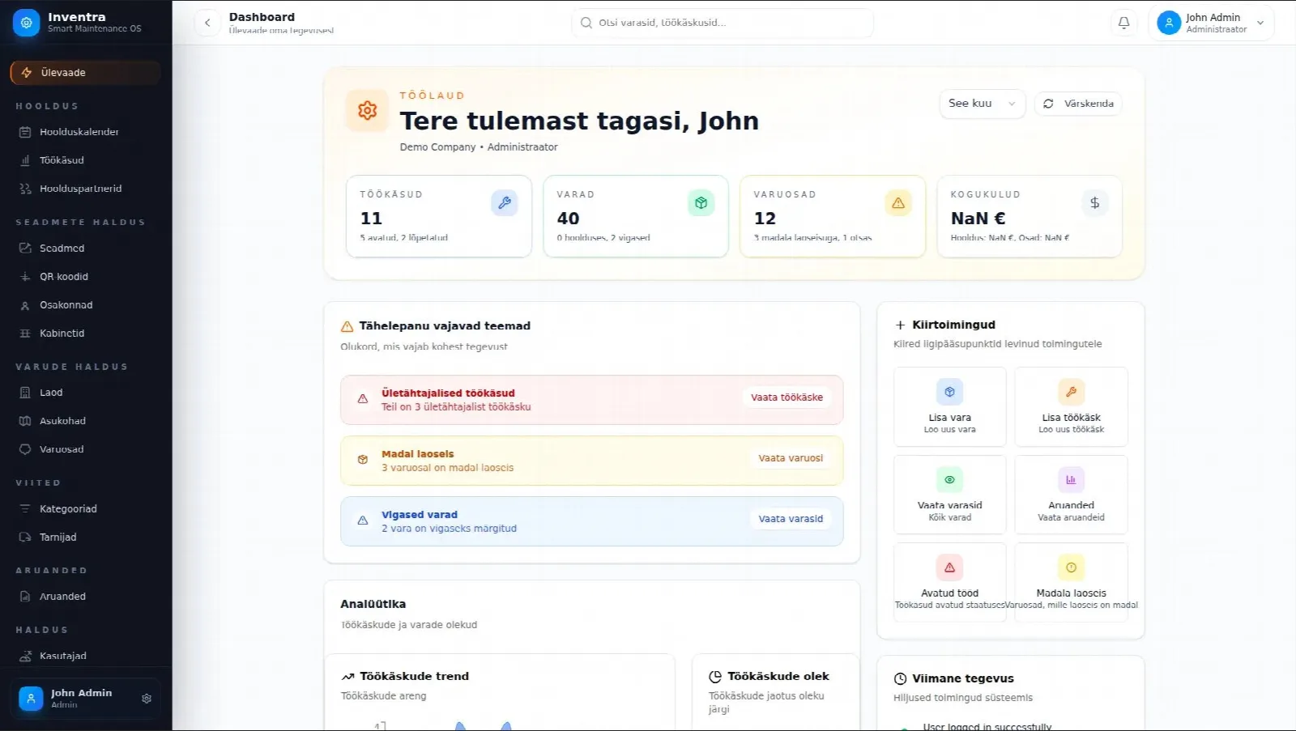Click the Töökäsud wrench card icon
1296x731 pixels.
[x=504, y=203]
